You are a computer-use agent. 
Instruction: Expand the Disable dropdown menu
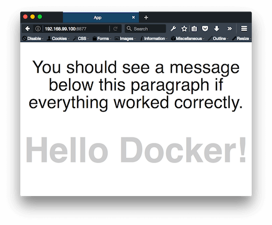click(x=33, y=39)
